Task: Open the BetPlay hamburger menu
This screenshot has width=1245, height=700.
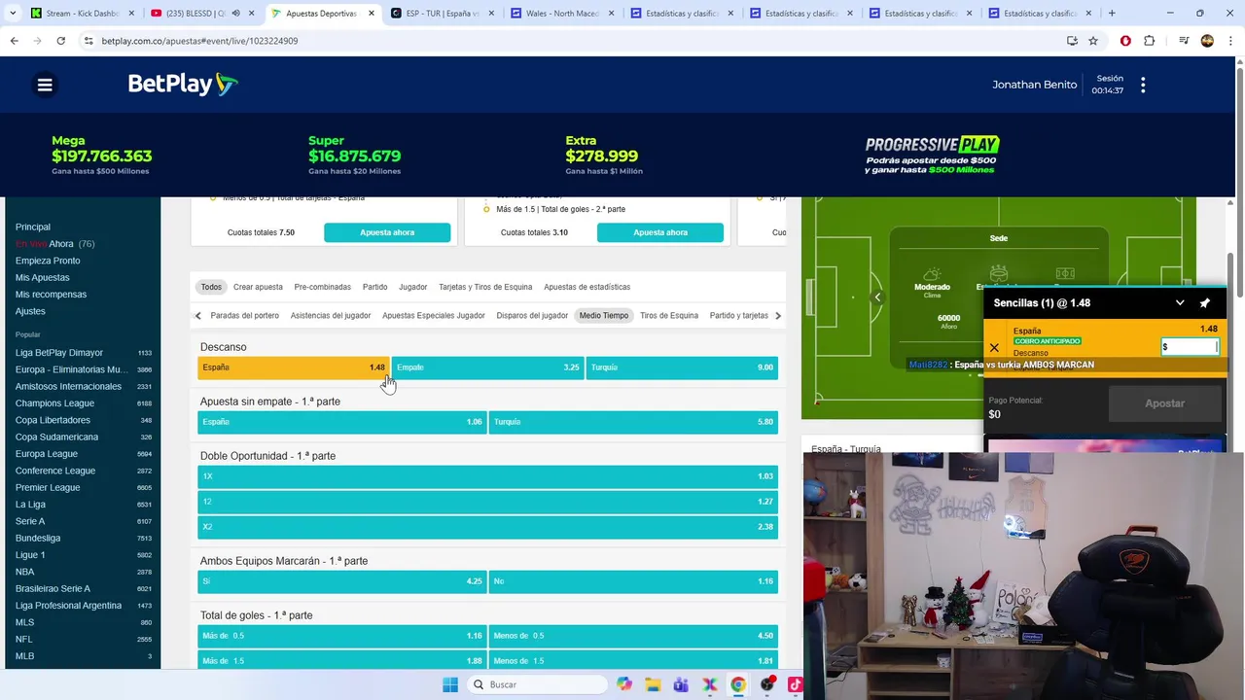Action: [x=45, y=85]
